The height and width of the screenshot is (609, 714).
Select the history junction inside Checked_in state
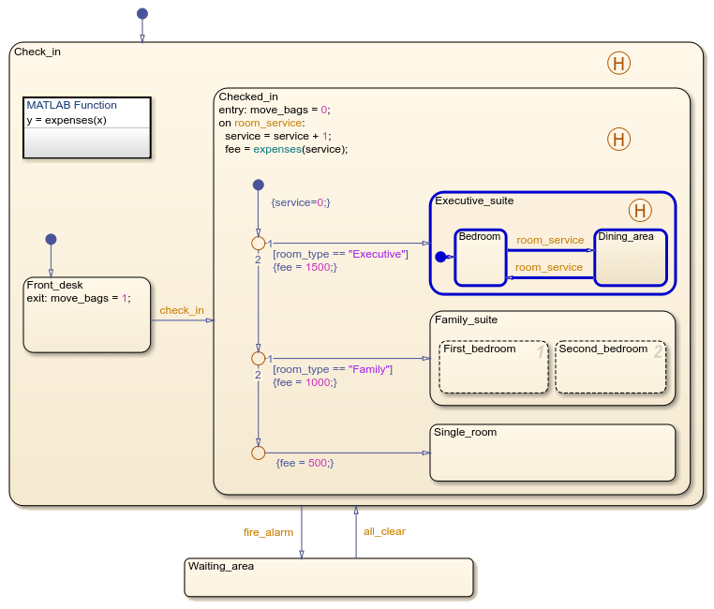point(618,140)
